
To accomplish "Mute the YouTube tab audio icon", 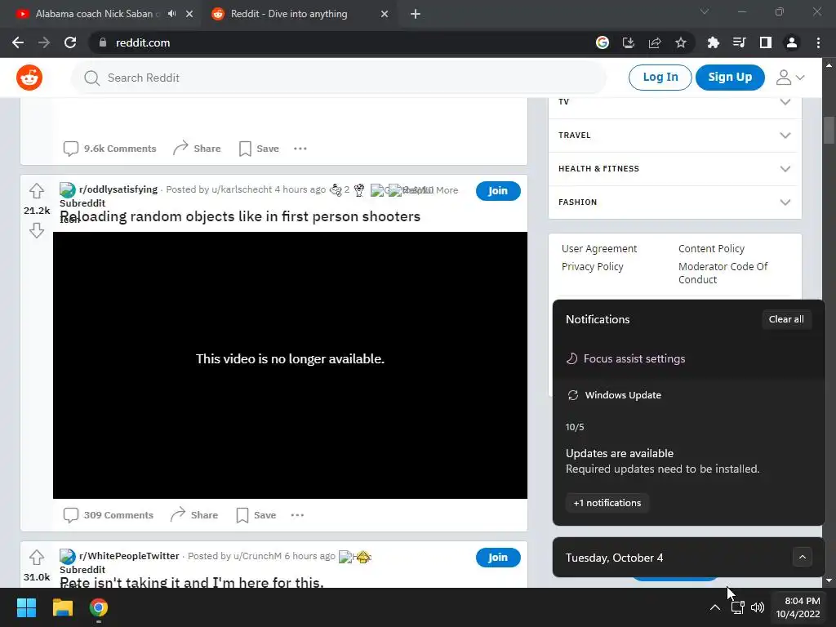I will (171, 14).
